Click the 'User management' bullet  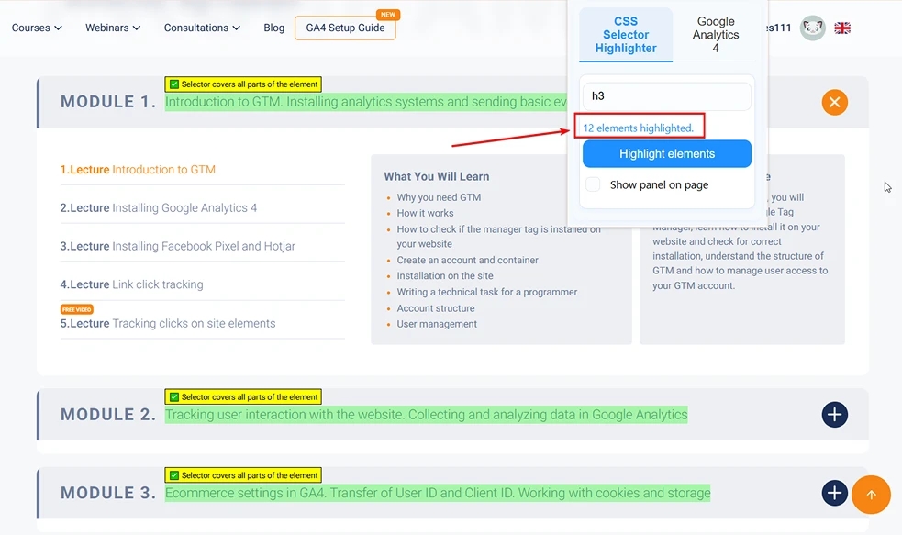437,324
